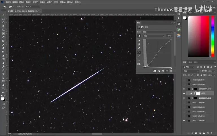
Task: Select the Zoom tool
Action: 3,89
